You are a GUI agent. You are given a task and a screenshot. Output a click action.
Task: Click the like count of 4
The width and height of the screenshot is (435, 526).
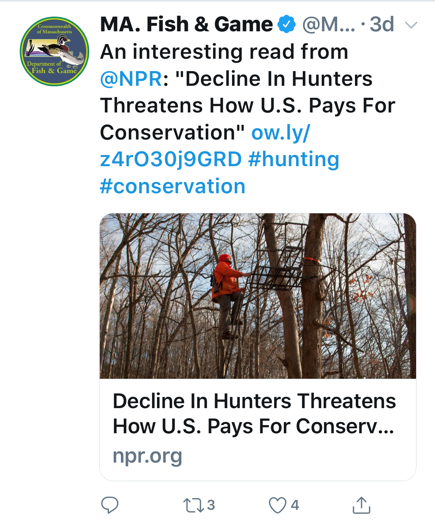[295, 505]
